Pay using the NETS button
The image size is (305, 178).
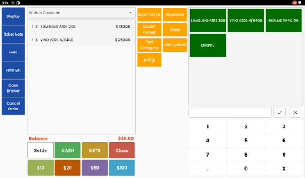pos(95,150)
